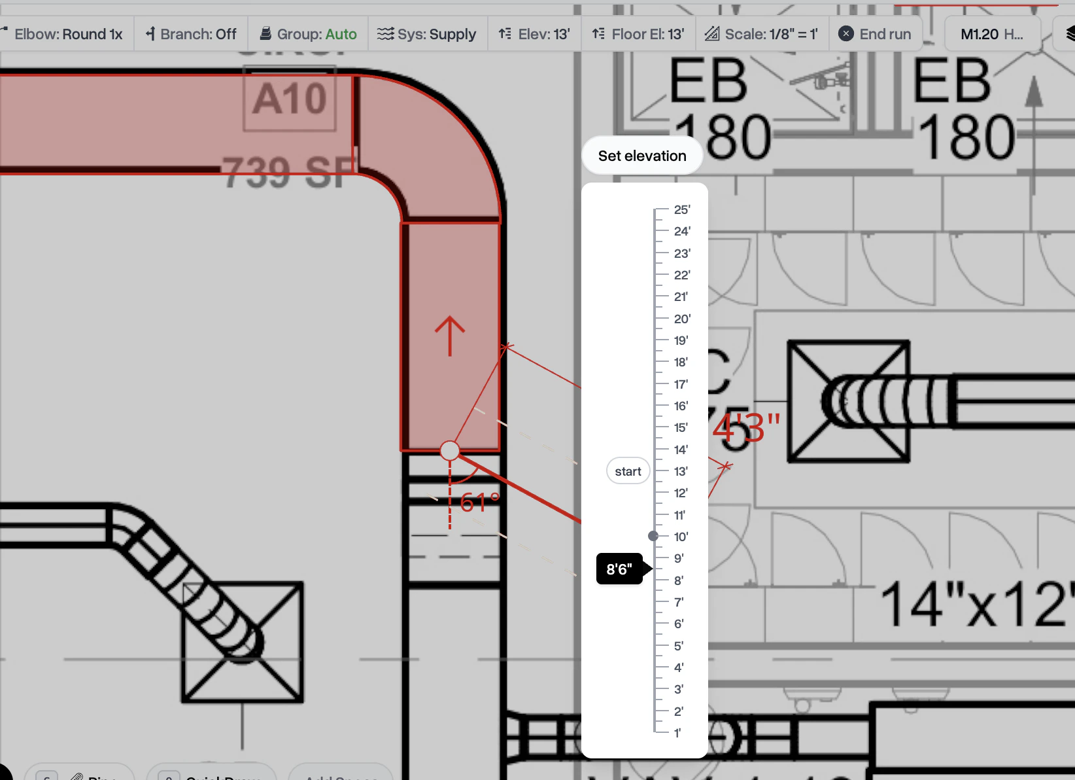This screenshot has width=1075, height=780.
Task: Set elevation to 18' on the ruler
Action: coord(681,362)
